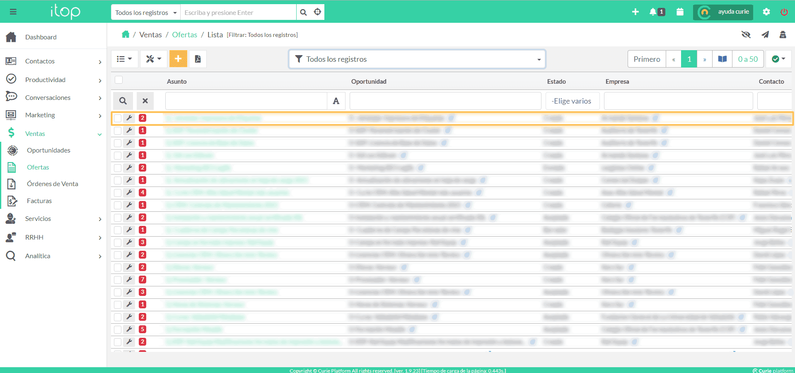Click the red power logout icon
795x373 pixels.
click(784, 12)
